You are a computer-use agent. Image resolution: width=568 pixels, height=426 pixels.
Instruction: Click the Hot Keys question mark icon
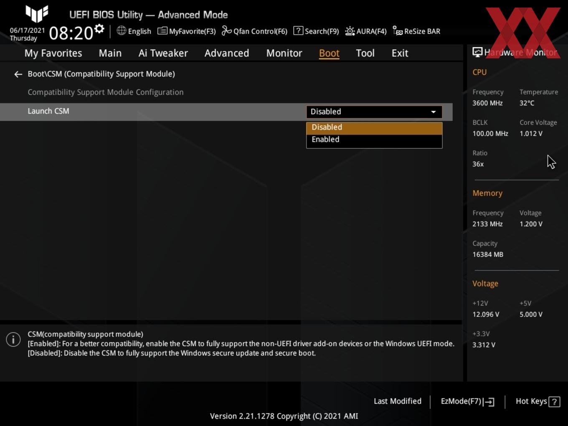(554, 402)
